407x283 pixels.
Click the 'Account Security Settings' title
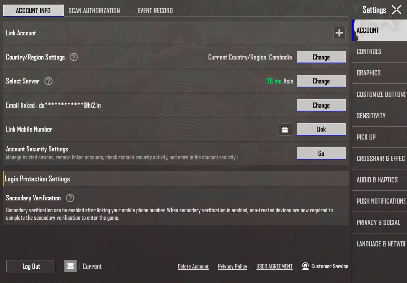pos(37,149)
